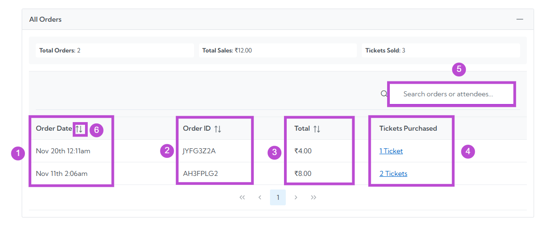Select order ID AH3FPLG2
Viewport: 549px width, 227px height.
click(x=200, y=174)
